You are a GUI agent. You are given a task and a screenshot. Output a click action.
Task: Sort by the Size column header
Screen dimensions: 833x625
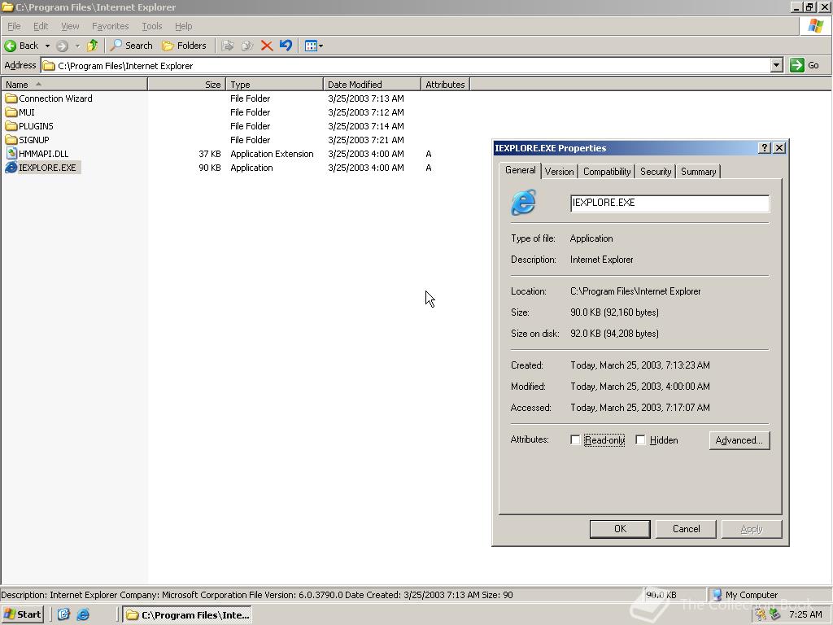coord(187,85)
